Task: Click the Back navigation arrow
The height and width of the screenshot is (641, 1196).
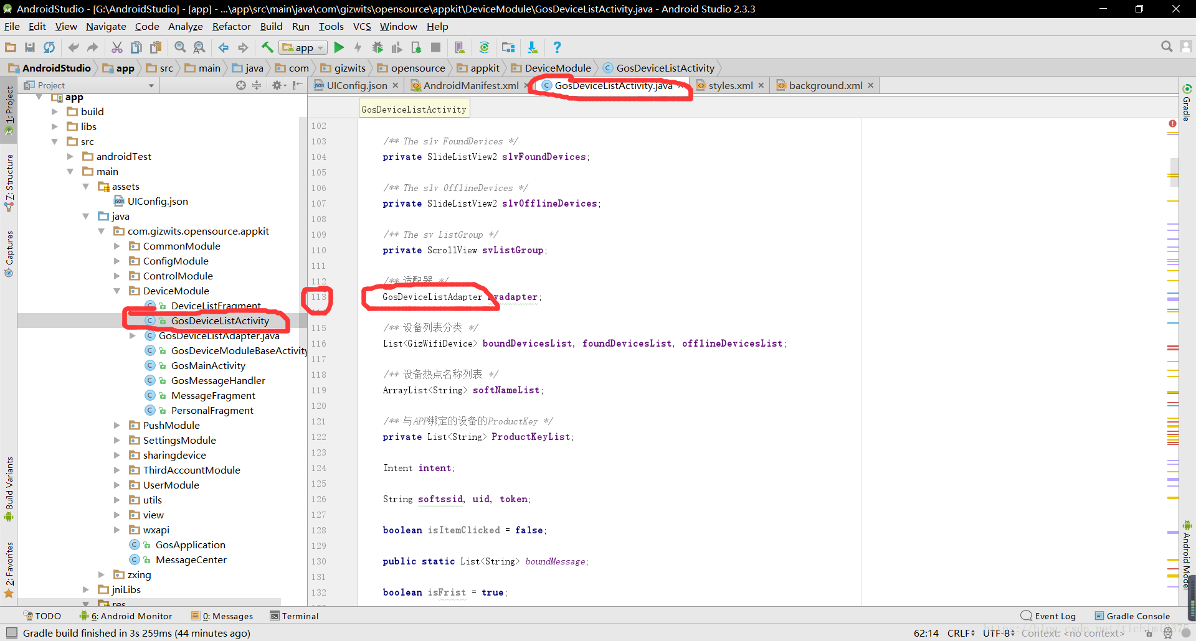Action: (x=224, y=47)
